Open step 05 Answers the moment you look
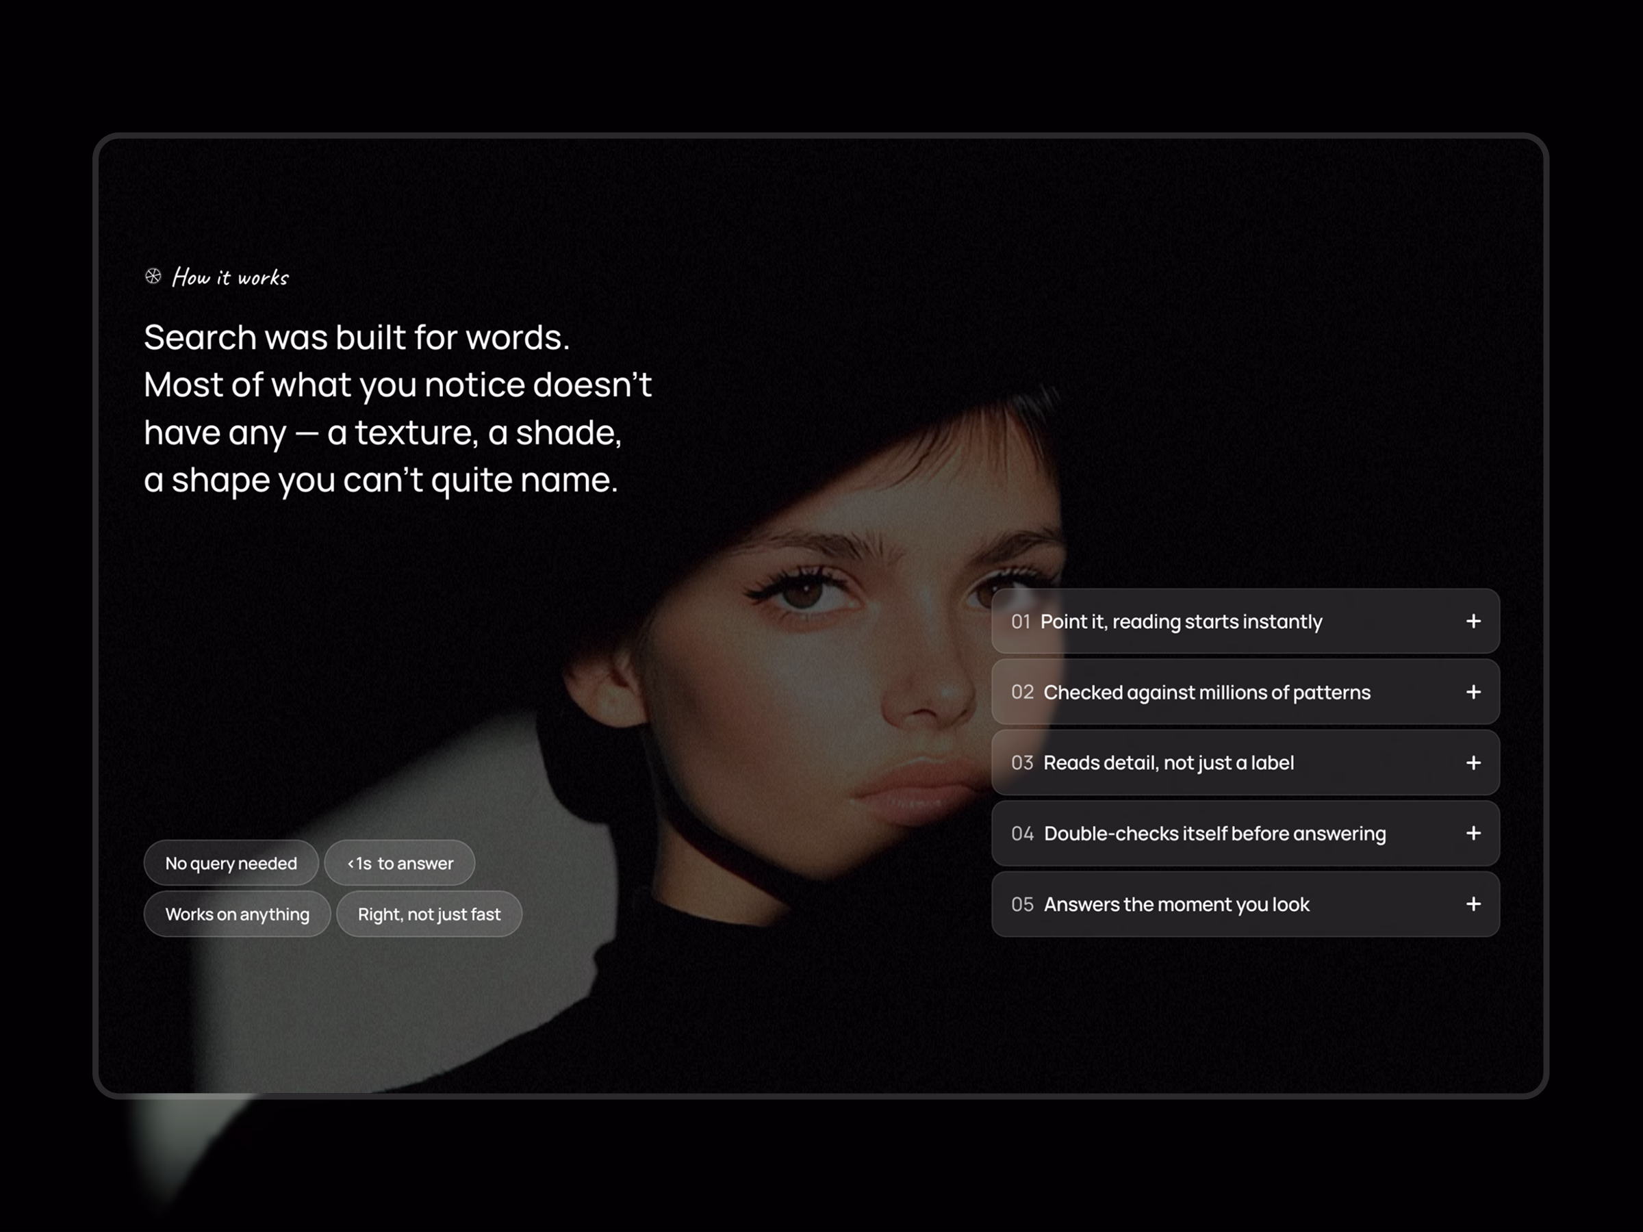 point(1246,903)
